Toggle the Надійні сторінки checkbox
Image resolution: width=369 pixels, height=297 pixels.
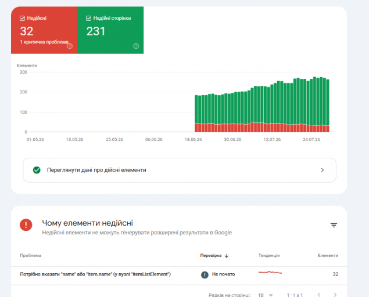point(88,19)
